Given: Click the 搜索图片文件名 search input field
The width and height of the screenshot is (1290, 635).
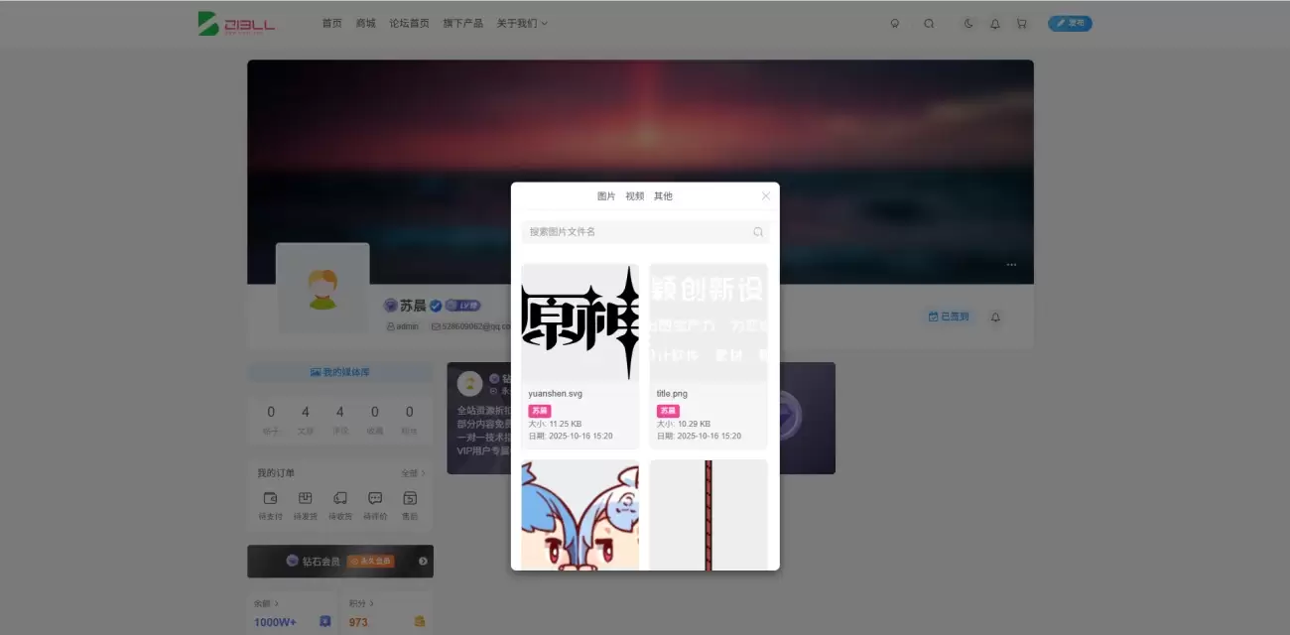Looking at the screenshot, I should pyautogui.click(x=635, y=232).
